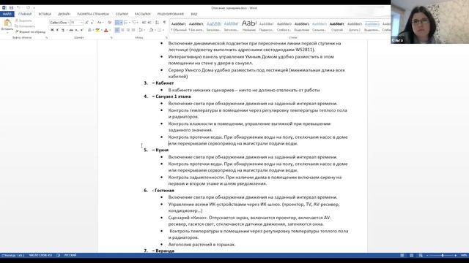The height and width of the screenshot is (263, 469).
Task: Click the multilevel list button
Action: coord(134,23)
